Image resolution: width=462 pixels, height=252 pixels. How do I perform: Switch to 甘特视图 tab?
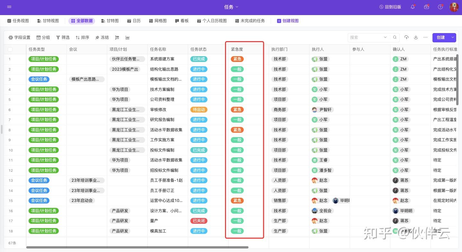click(48, 21)
